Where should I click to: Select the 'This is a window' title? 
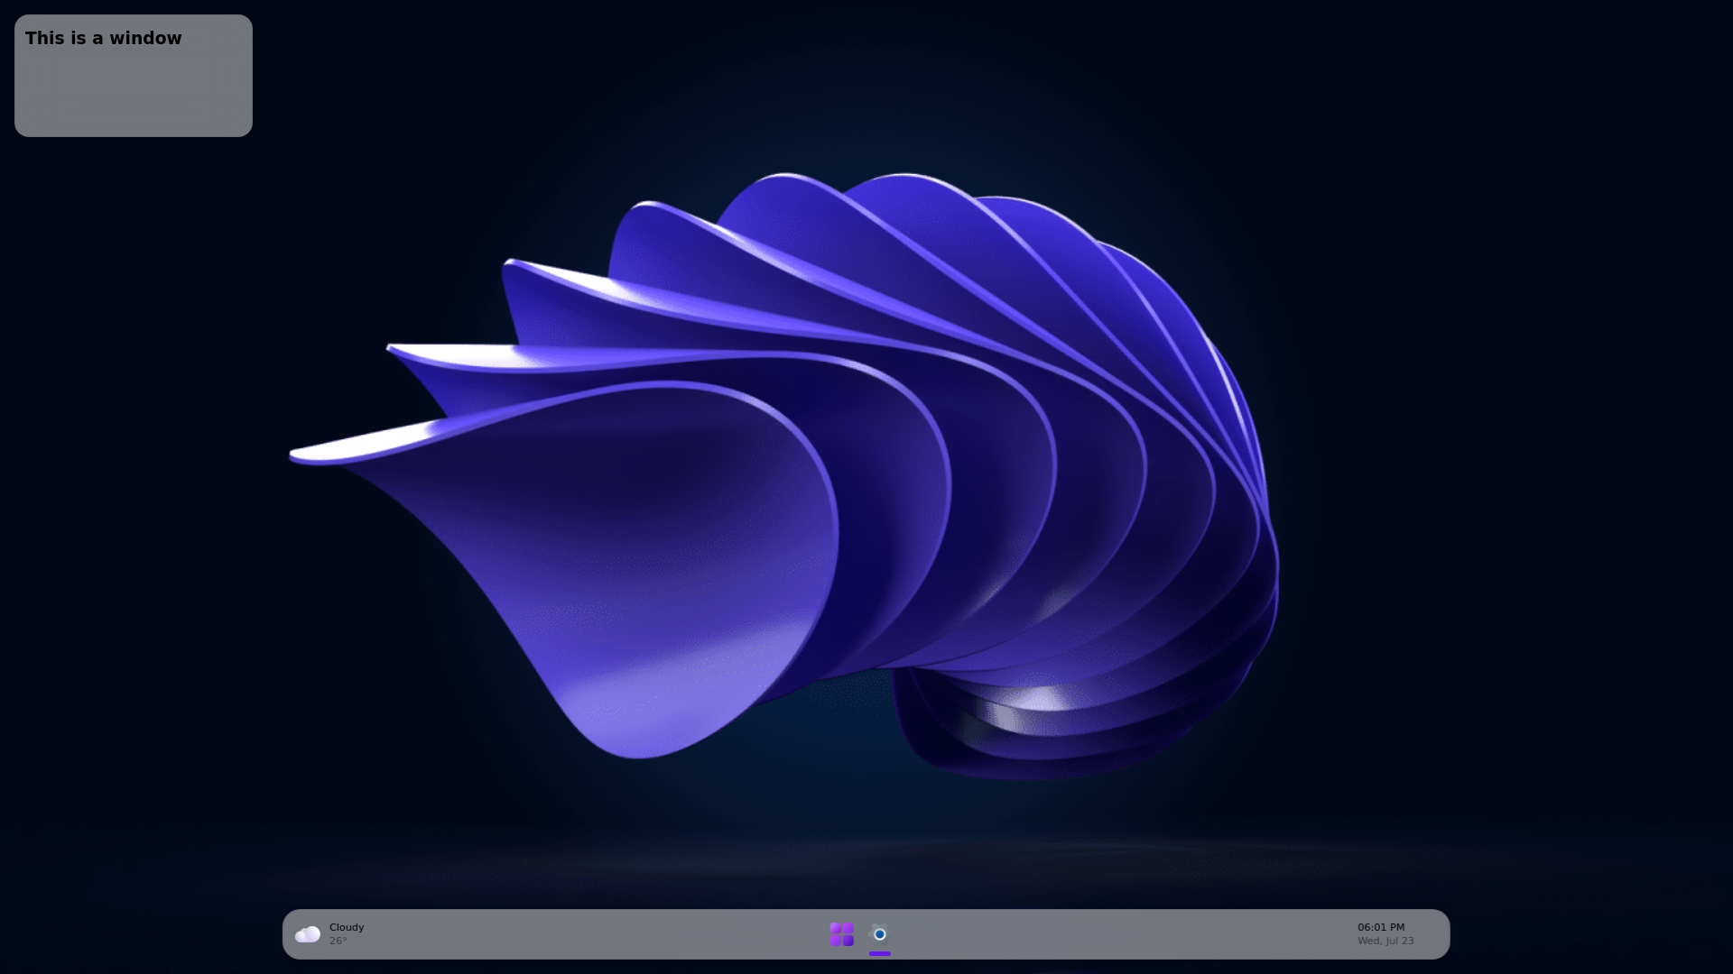click(x=104, y=38)
